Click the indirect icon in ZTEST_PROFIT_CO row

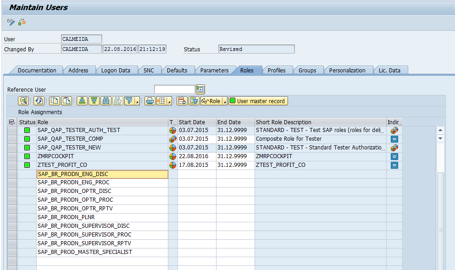pos(394,165)
